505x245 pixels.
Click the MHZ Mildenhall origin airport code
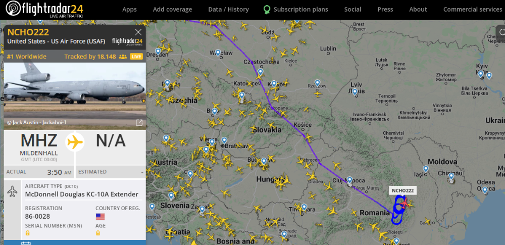(x=39, y=140)
